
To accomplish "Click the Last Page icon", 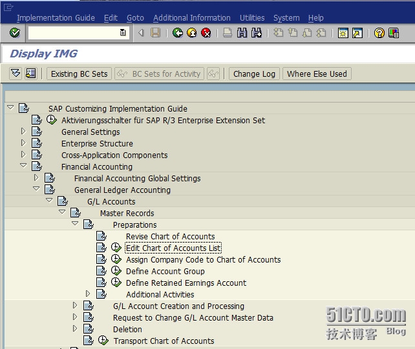I will 321,33.
